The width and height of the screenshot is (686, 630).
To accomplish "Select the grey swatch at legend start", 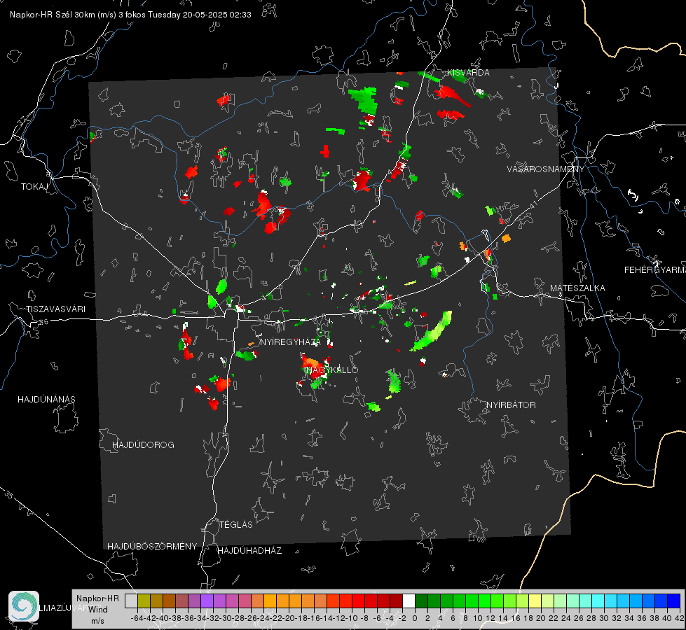I will 131,601.
